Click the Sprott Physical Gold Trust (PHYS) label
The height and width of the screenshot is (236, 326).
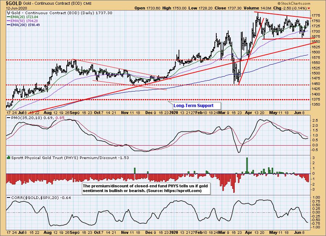point(45,158)
